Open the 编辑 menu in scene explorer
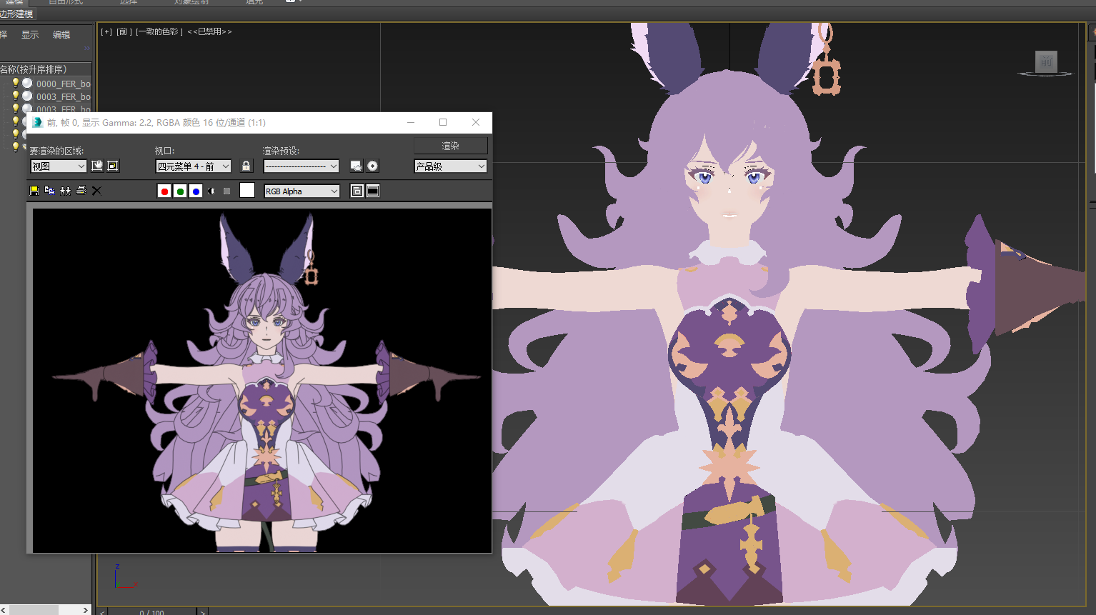This screenshot has height=615, width=1096. click(x=61, y=34)
